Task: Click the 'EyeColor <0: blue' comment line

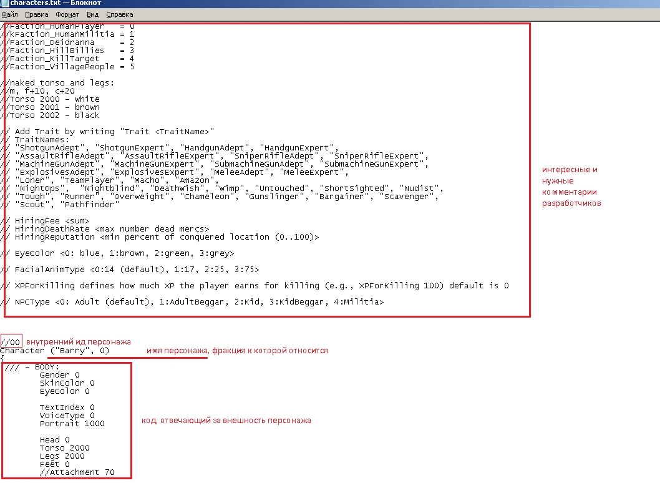Action: [117, 253]
